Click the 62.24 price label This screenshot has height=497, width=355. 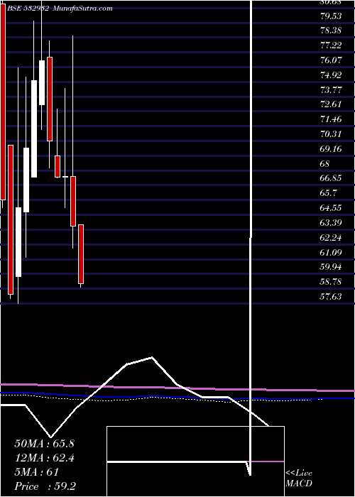(x=332, y=238)
